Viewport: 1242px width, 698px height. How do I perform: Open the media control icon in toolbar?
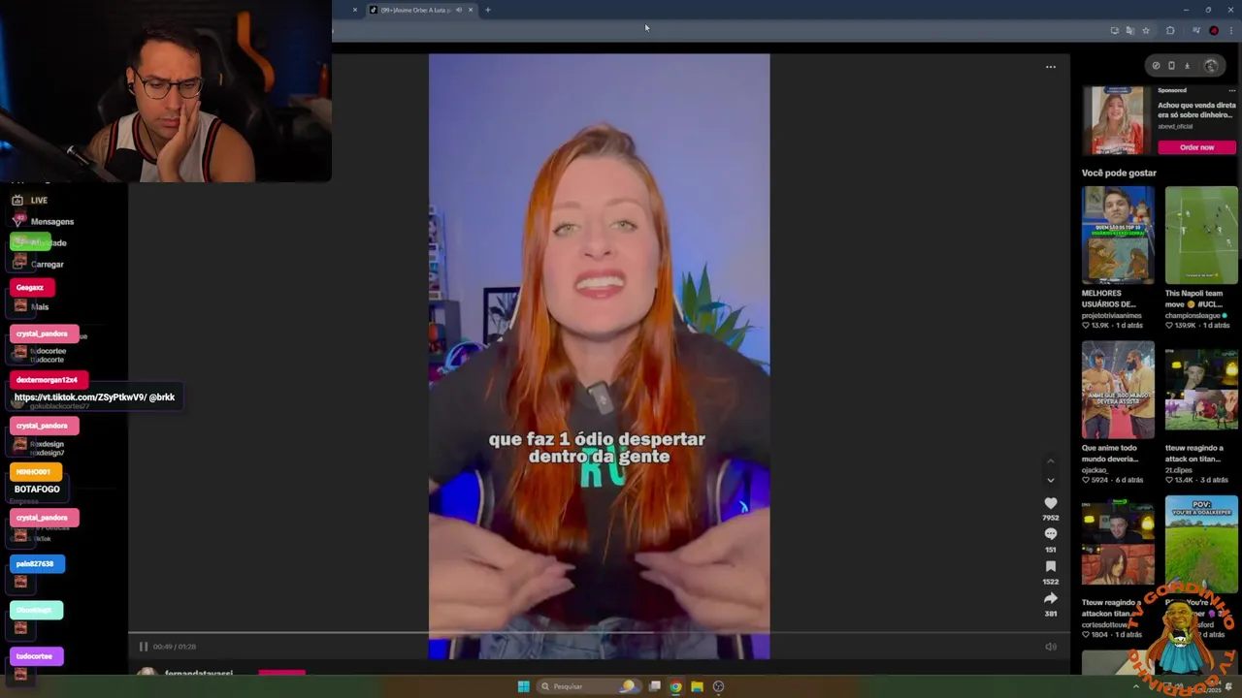click(x=1195, y=30)
